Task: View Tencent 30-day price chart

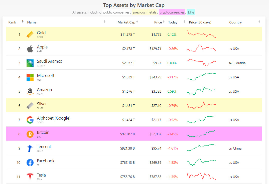Action: tap(201, 148)
